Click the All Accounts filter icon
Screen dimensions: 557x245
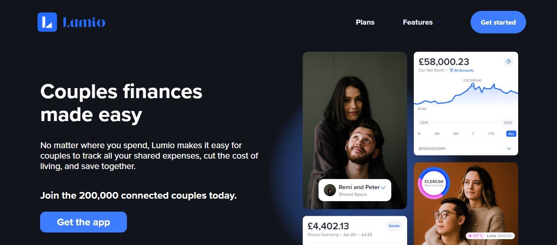pyautogui.click(x=451, y=71)
